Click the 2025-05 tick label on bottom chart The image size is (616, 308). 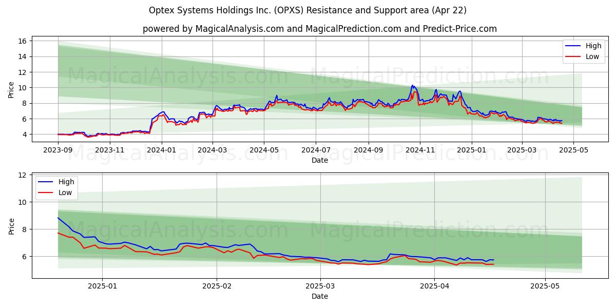pyautogui.click(x=545, y=286)
